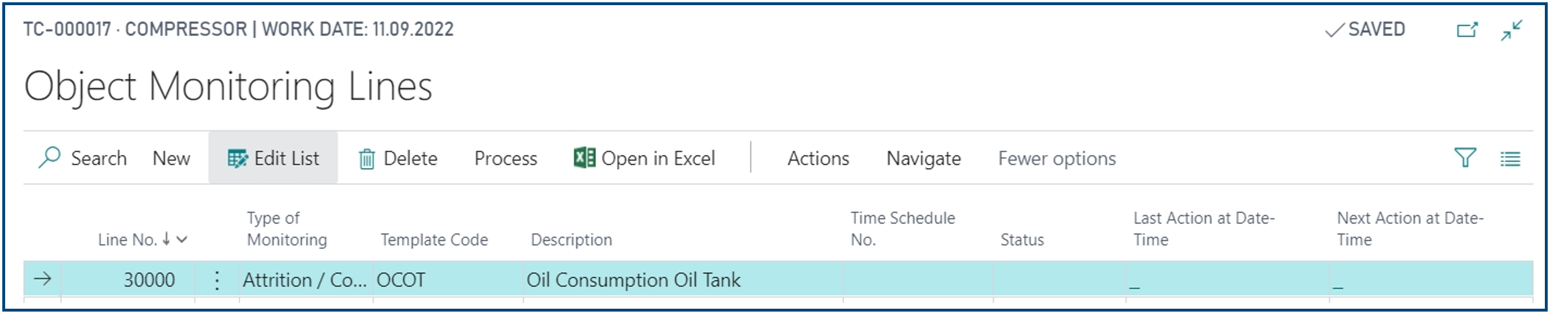This screenshot has height=315, width=1550.
Task: Click Fewer options
Action: 1057,158
